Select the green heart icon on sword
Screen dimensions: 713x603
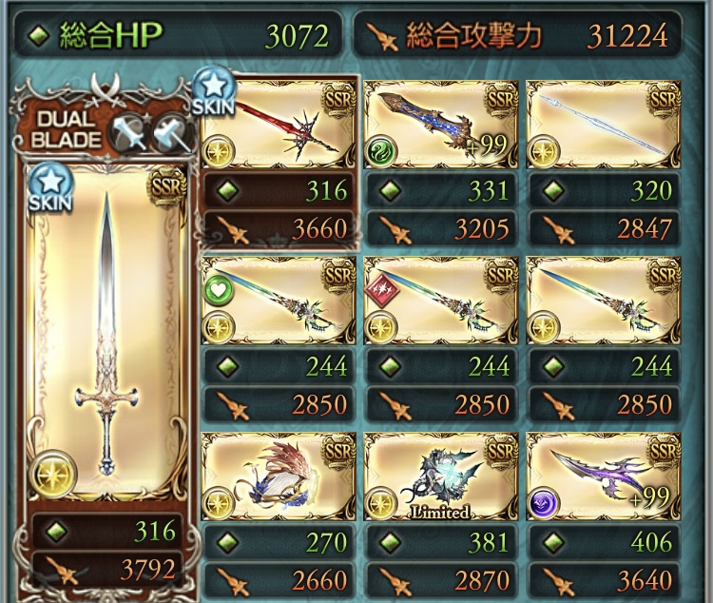point(219,291)
